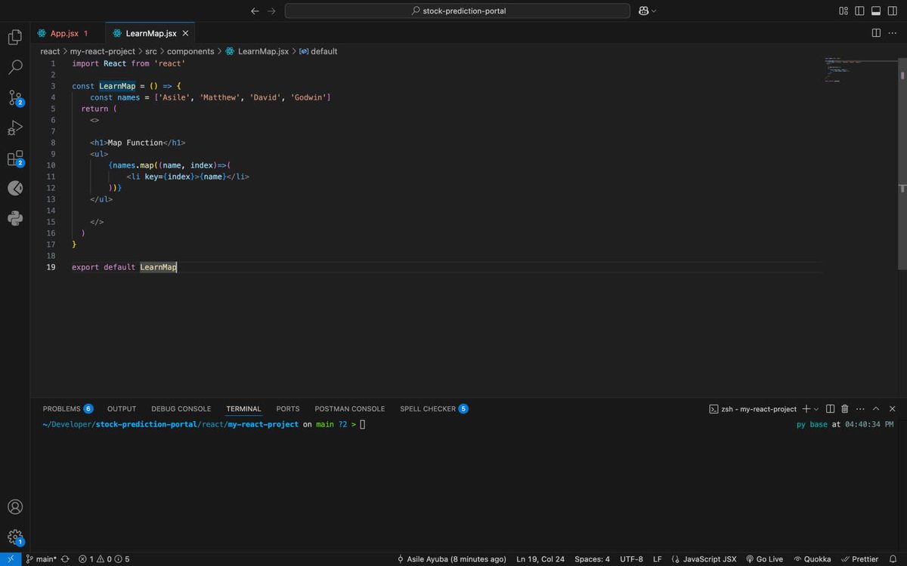Change indentation via 'Spaces: 4'
907x566 pixels.
click(592, 559)
